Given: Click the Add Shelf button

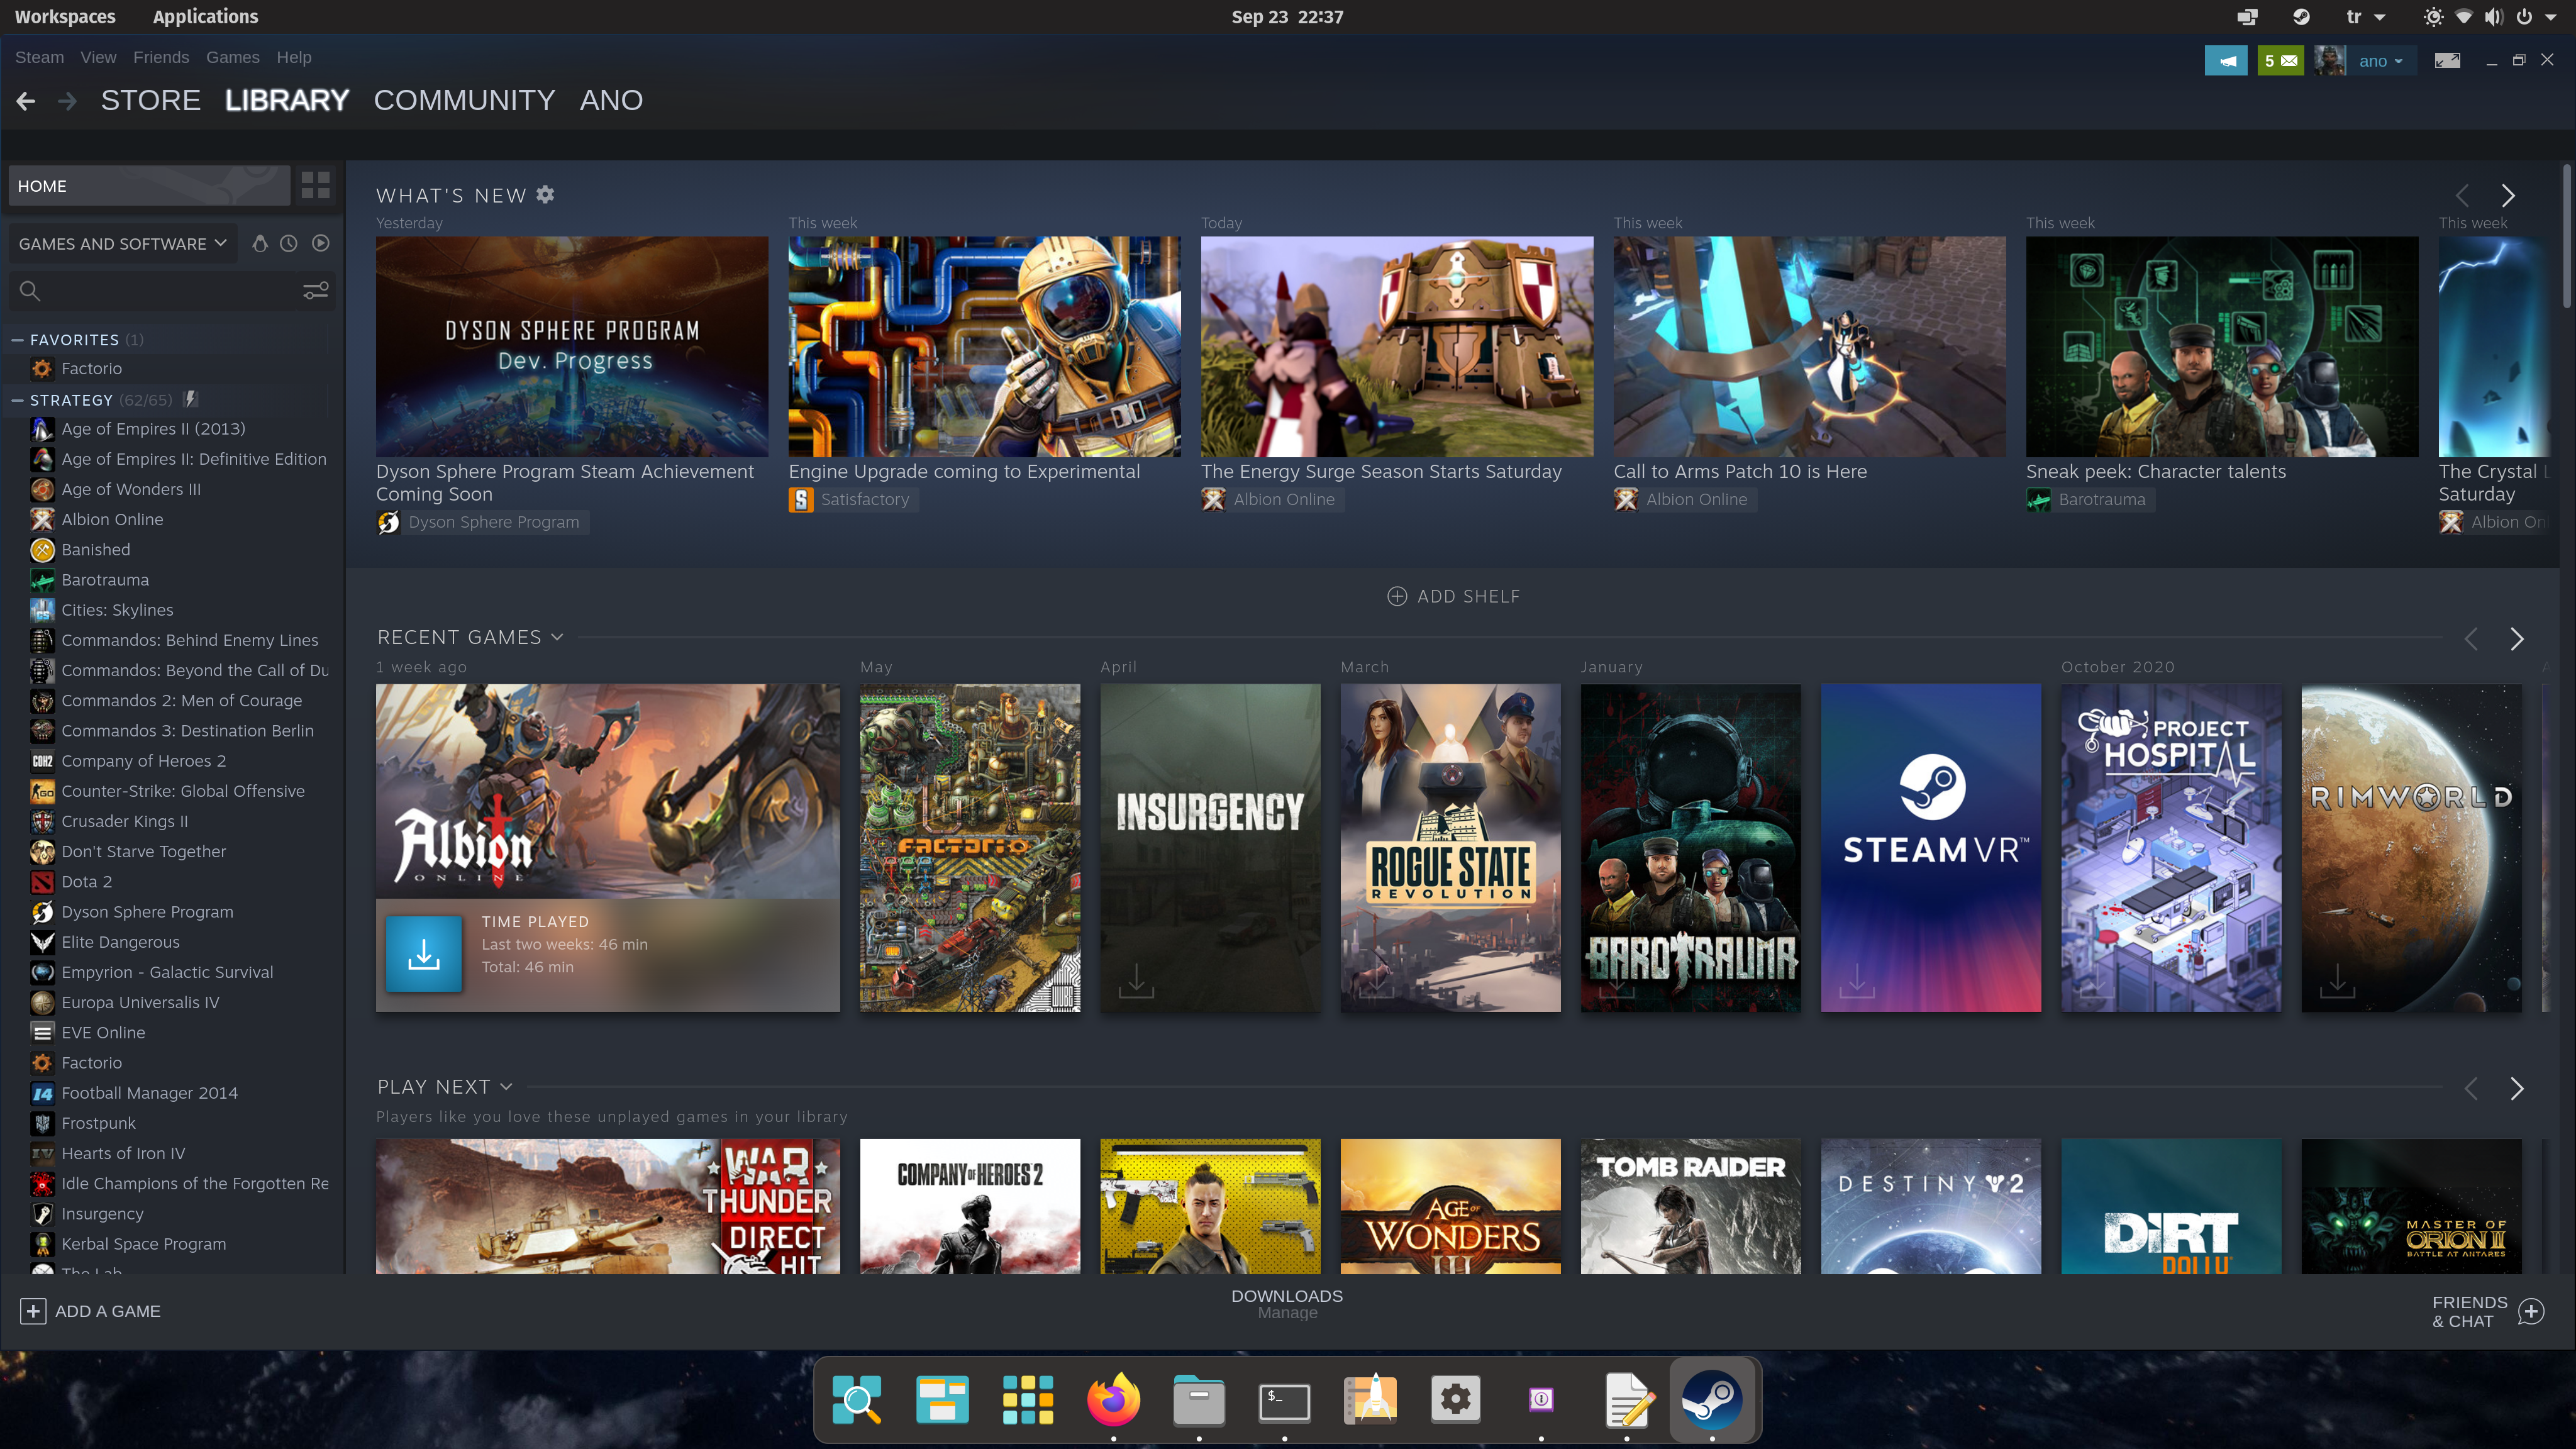Looking at the screenshot, I should point(1453,596).
